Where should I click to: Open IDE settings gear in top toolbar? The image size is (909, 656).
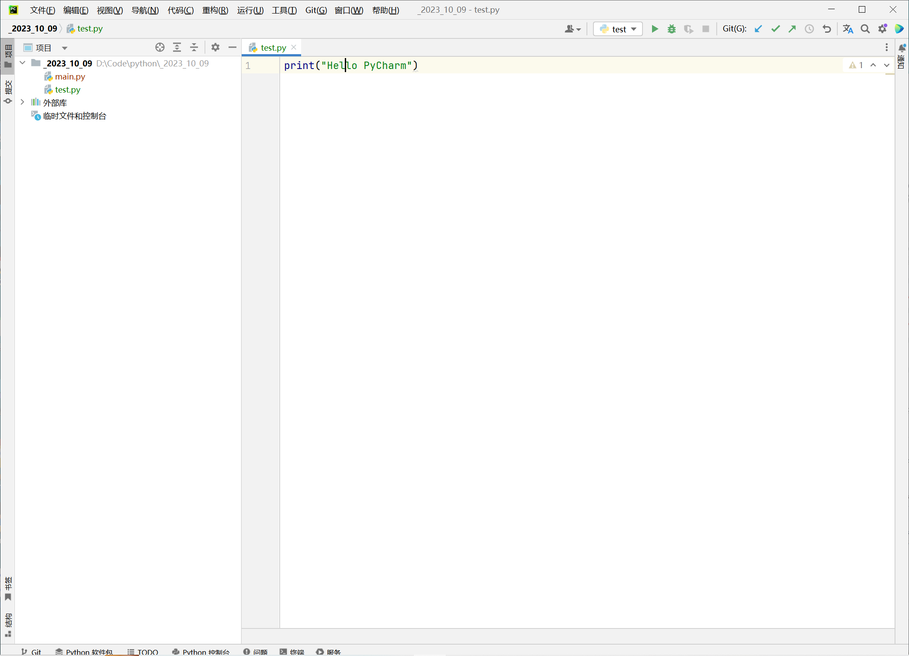(882, 29)
